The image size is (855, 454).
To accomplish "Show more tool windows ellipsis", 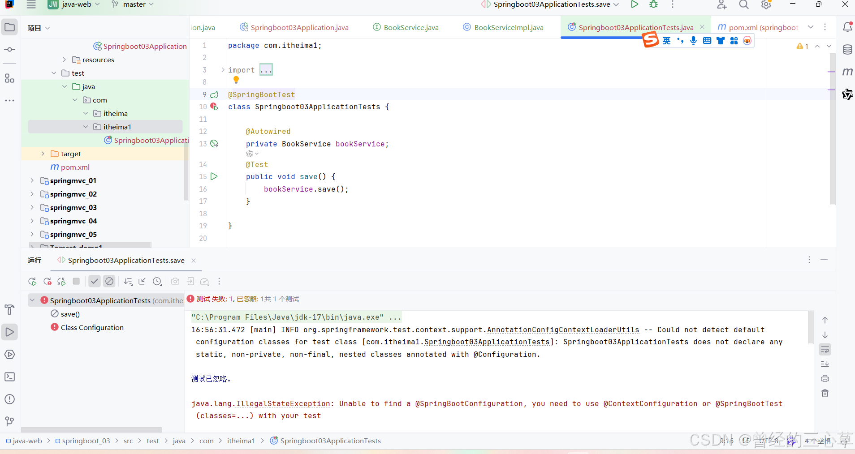I will pyautogui.click(x=9, y=101).
